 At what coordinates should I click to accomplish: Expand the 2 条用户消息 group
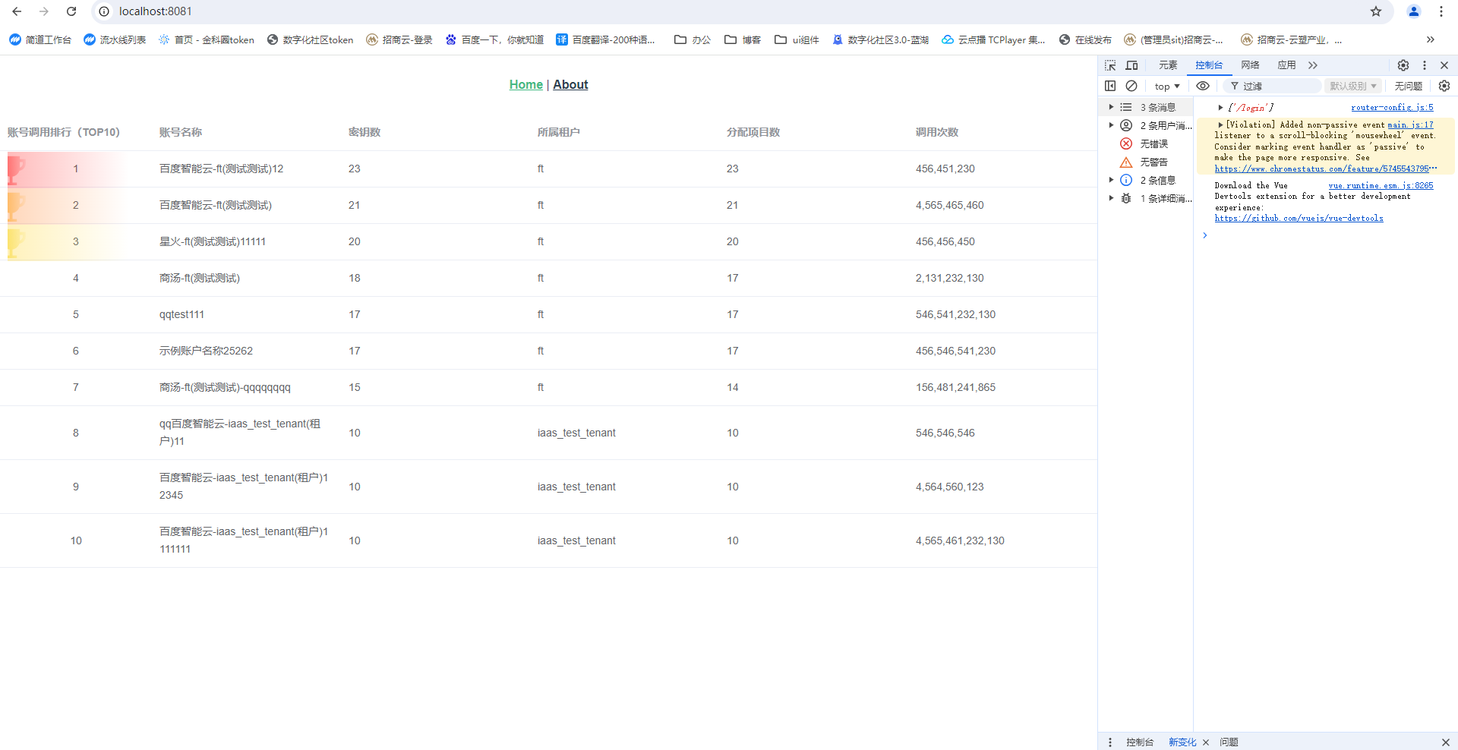click(x=1111, y=125)
